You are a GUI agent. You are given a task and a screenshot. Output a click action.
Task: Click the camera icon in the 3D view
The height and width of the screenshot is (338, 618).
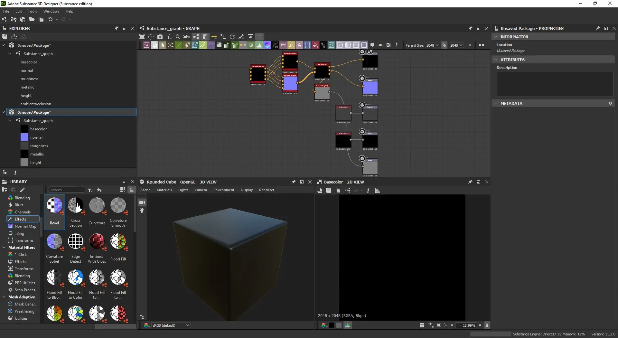click(x=142, y=202)
